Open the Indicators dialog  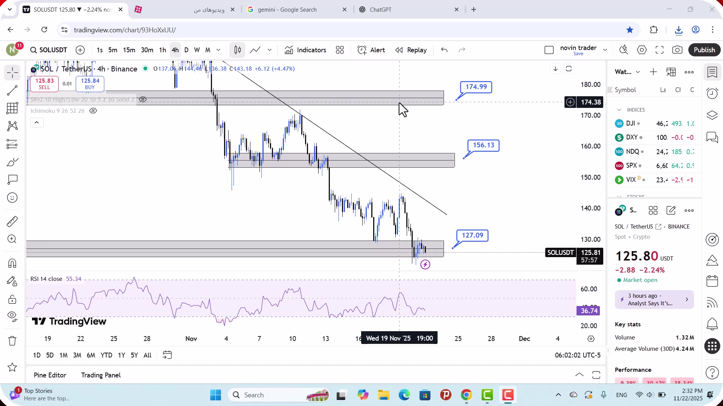(305, 50)
